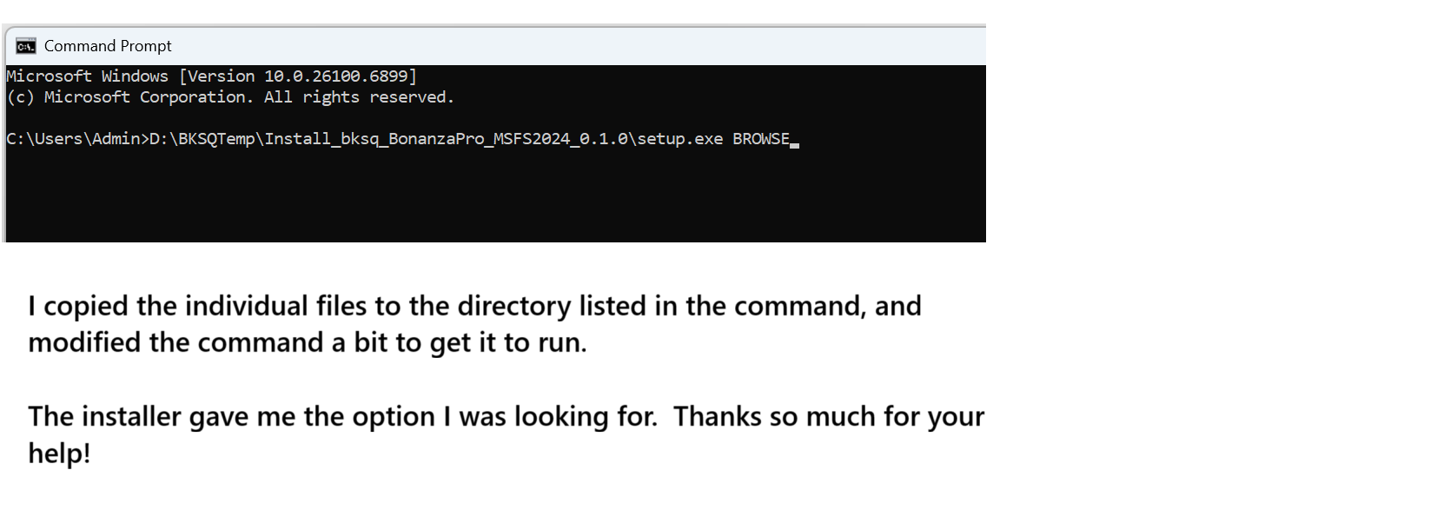Click the word BROWSE in the command
1450x523 pixels.
point(761,138)
